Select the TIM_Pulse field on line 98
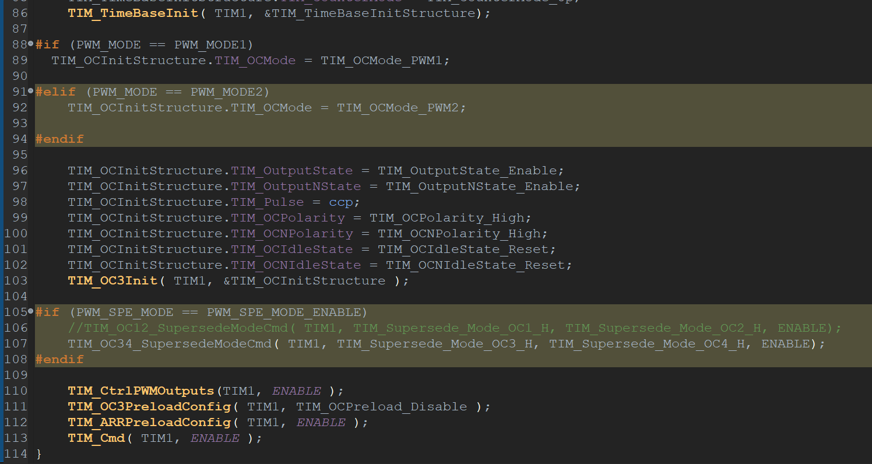This screenshot has height=464, width=872. (x=268, y=202)
